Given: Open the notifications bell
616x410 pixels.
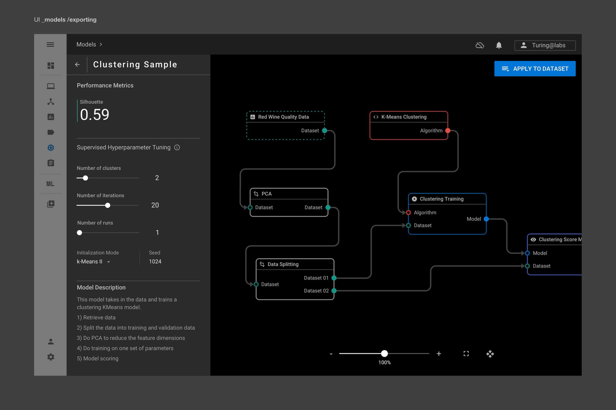Looking at the screenshot, I should click(499, 45).
